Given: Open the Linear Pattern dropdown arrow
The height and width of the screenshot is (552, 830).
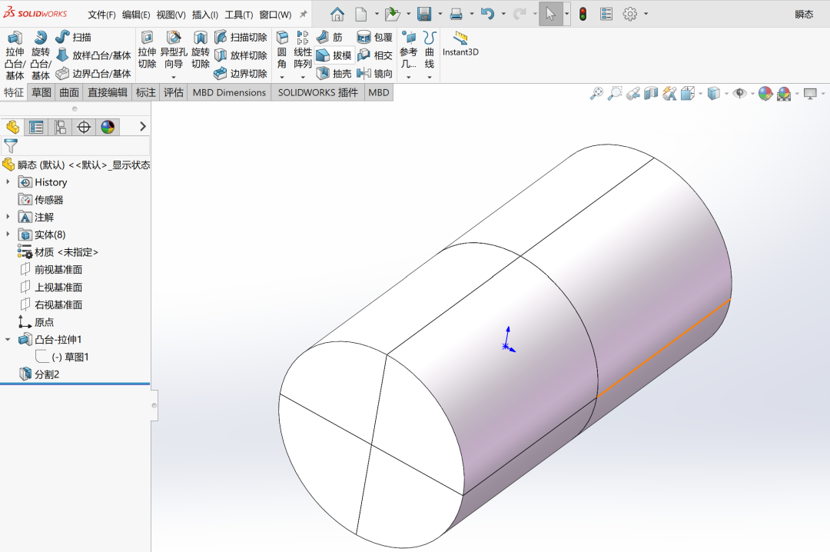Looking at the screenshot, I should (x=303, y=77).
